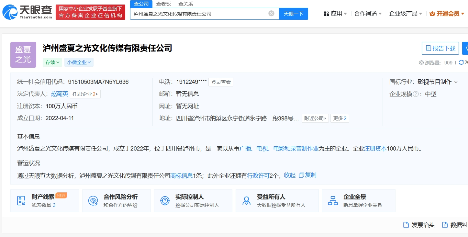The width and height of the screenshot is (468, 237).
Task: Open the 开通会员 dropdown
Action: point(447,14)
